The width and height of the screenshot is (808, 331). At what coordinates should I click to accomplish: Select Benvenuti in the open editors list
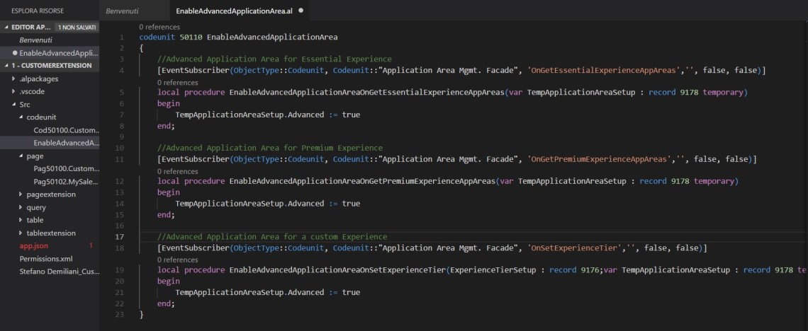coord(35,40)
